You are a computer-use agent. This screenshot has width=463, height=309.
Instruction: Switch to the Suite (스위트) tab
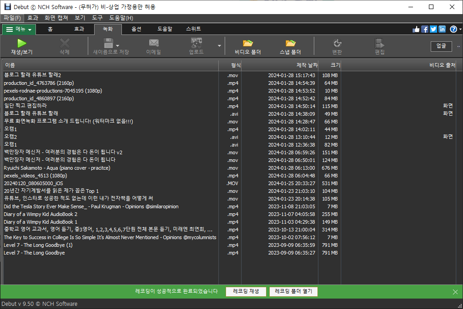[x=193, y=29]
